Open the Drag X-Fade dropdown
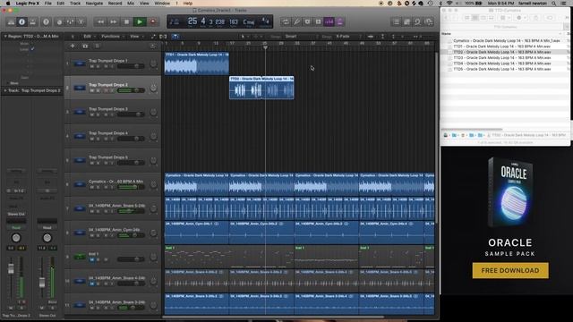Screen dimensions: 573x322 coord(348,37)
